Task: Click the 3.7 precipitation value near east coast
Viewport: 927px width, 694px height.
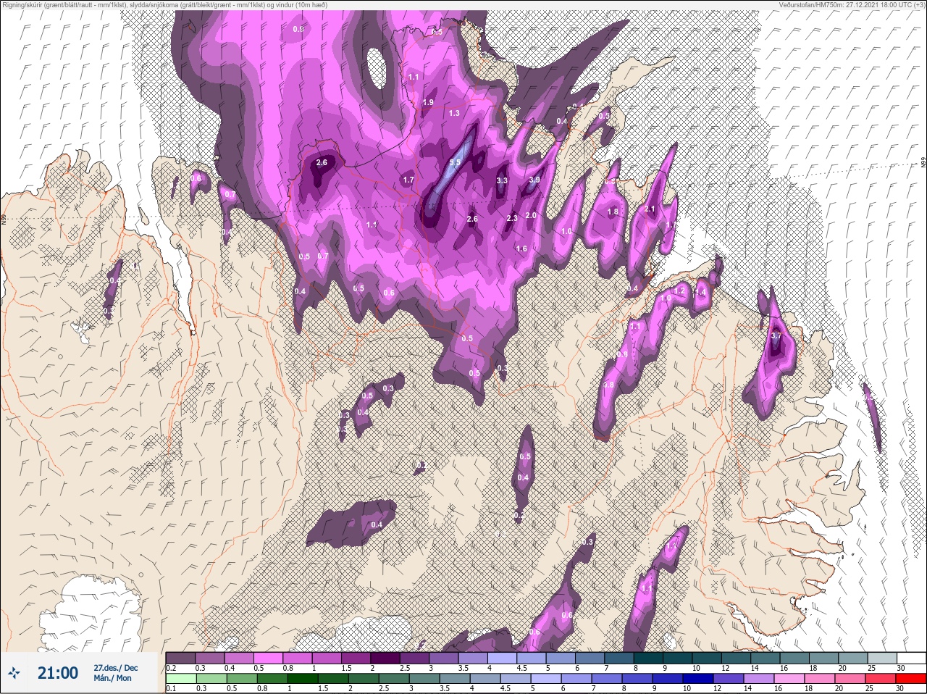Action: point(776,336)
